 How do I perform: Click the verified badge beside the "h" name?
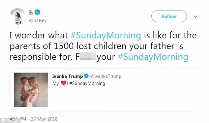[38, 12]
